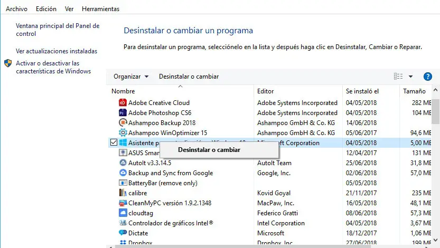Select the Ashampoo WinOptimizer 15 entry name
440x248 pixels.
pos(167,133)
